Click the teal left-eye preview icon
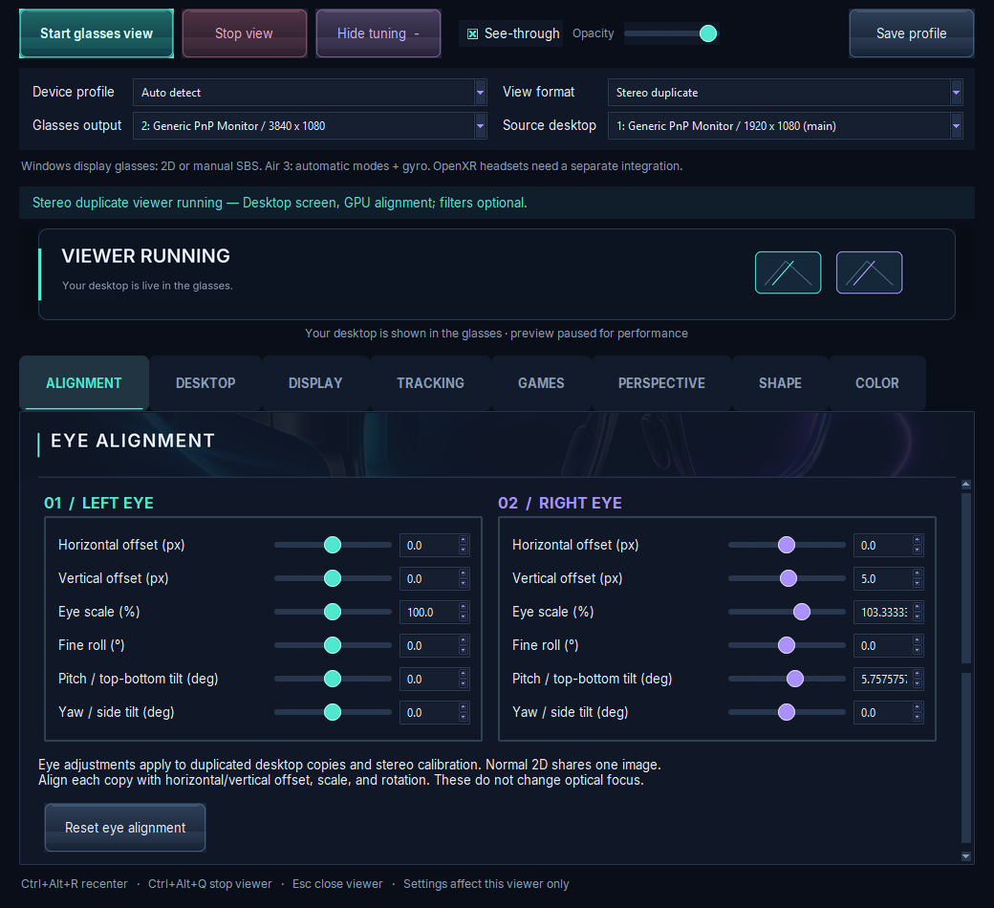 [788, 272]
